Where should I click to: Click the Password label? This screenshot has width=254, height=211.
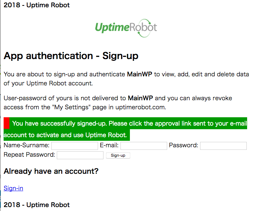point(183,145)
